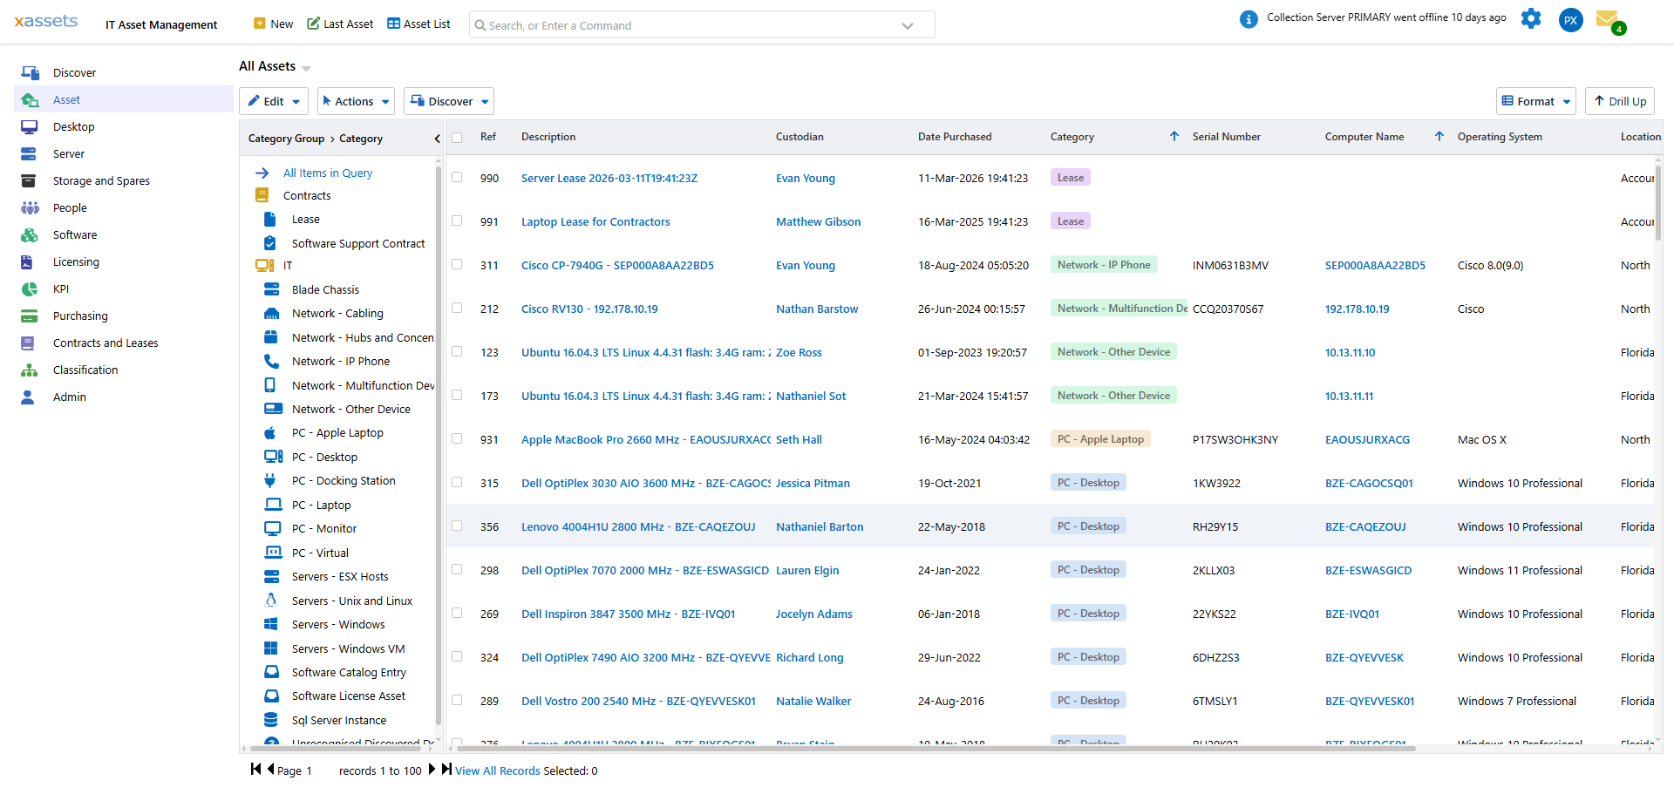Open the KPI section icon
The height and width of the screenshot is (794, 1674).
pyautogui.click(x=30, y=288)
